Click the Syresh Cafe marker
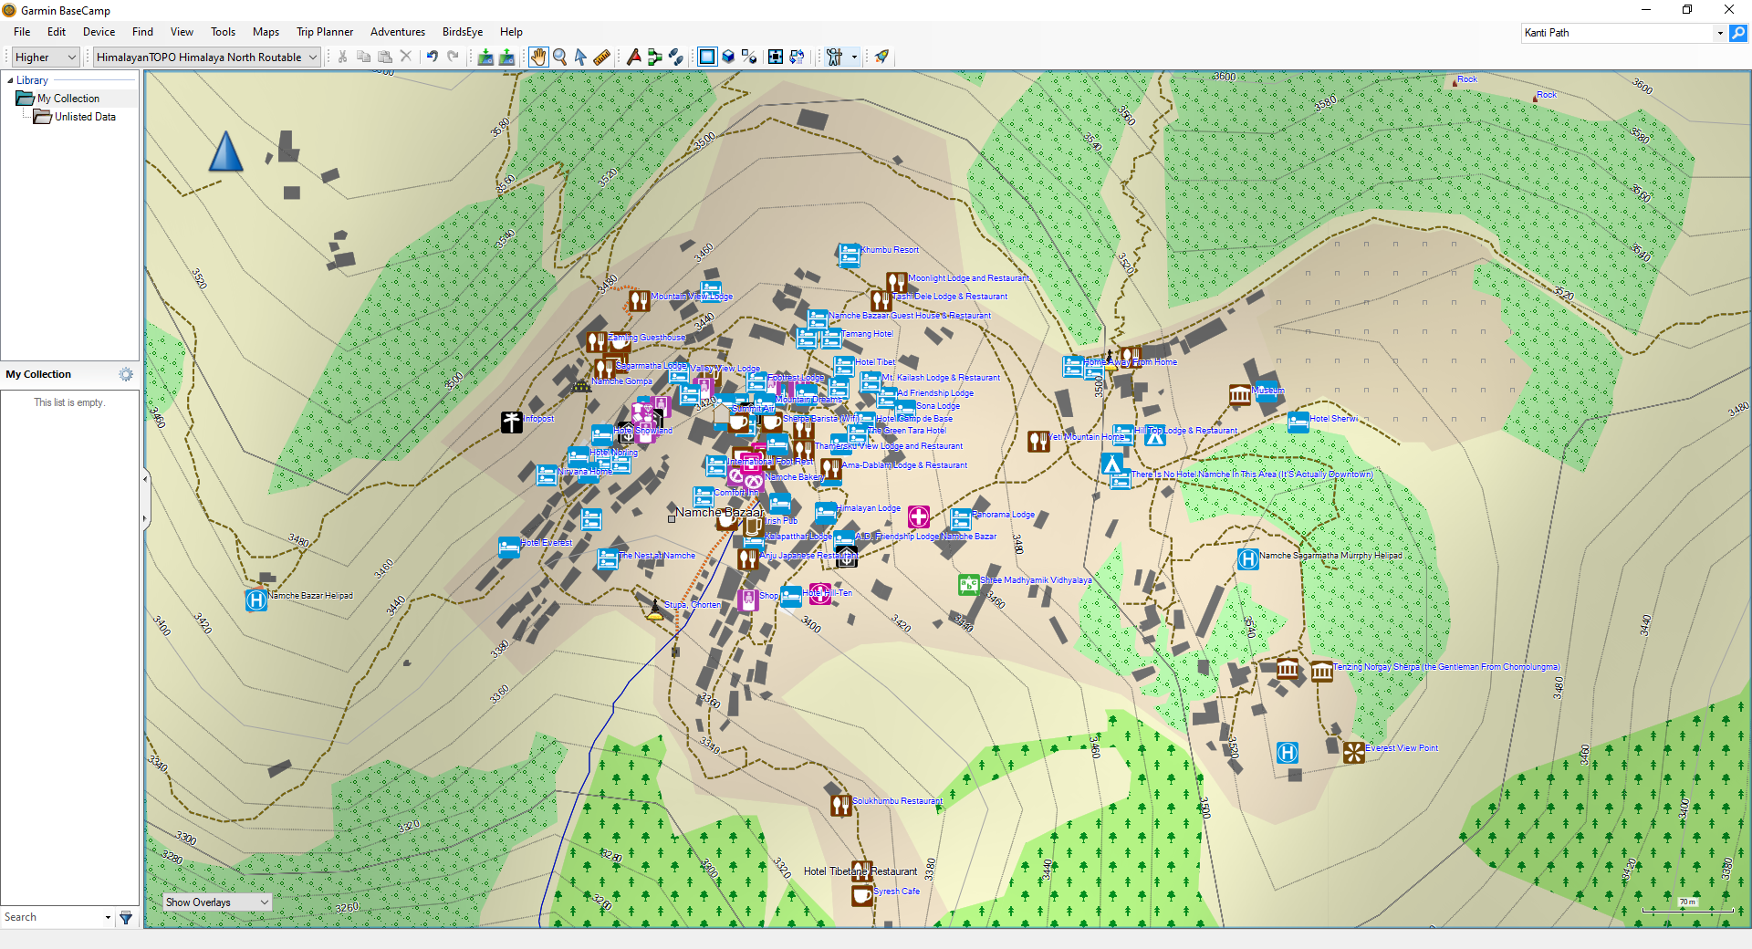 pos(862,895)
